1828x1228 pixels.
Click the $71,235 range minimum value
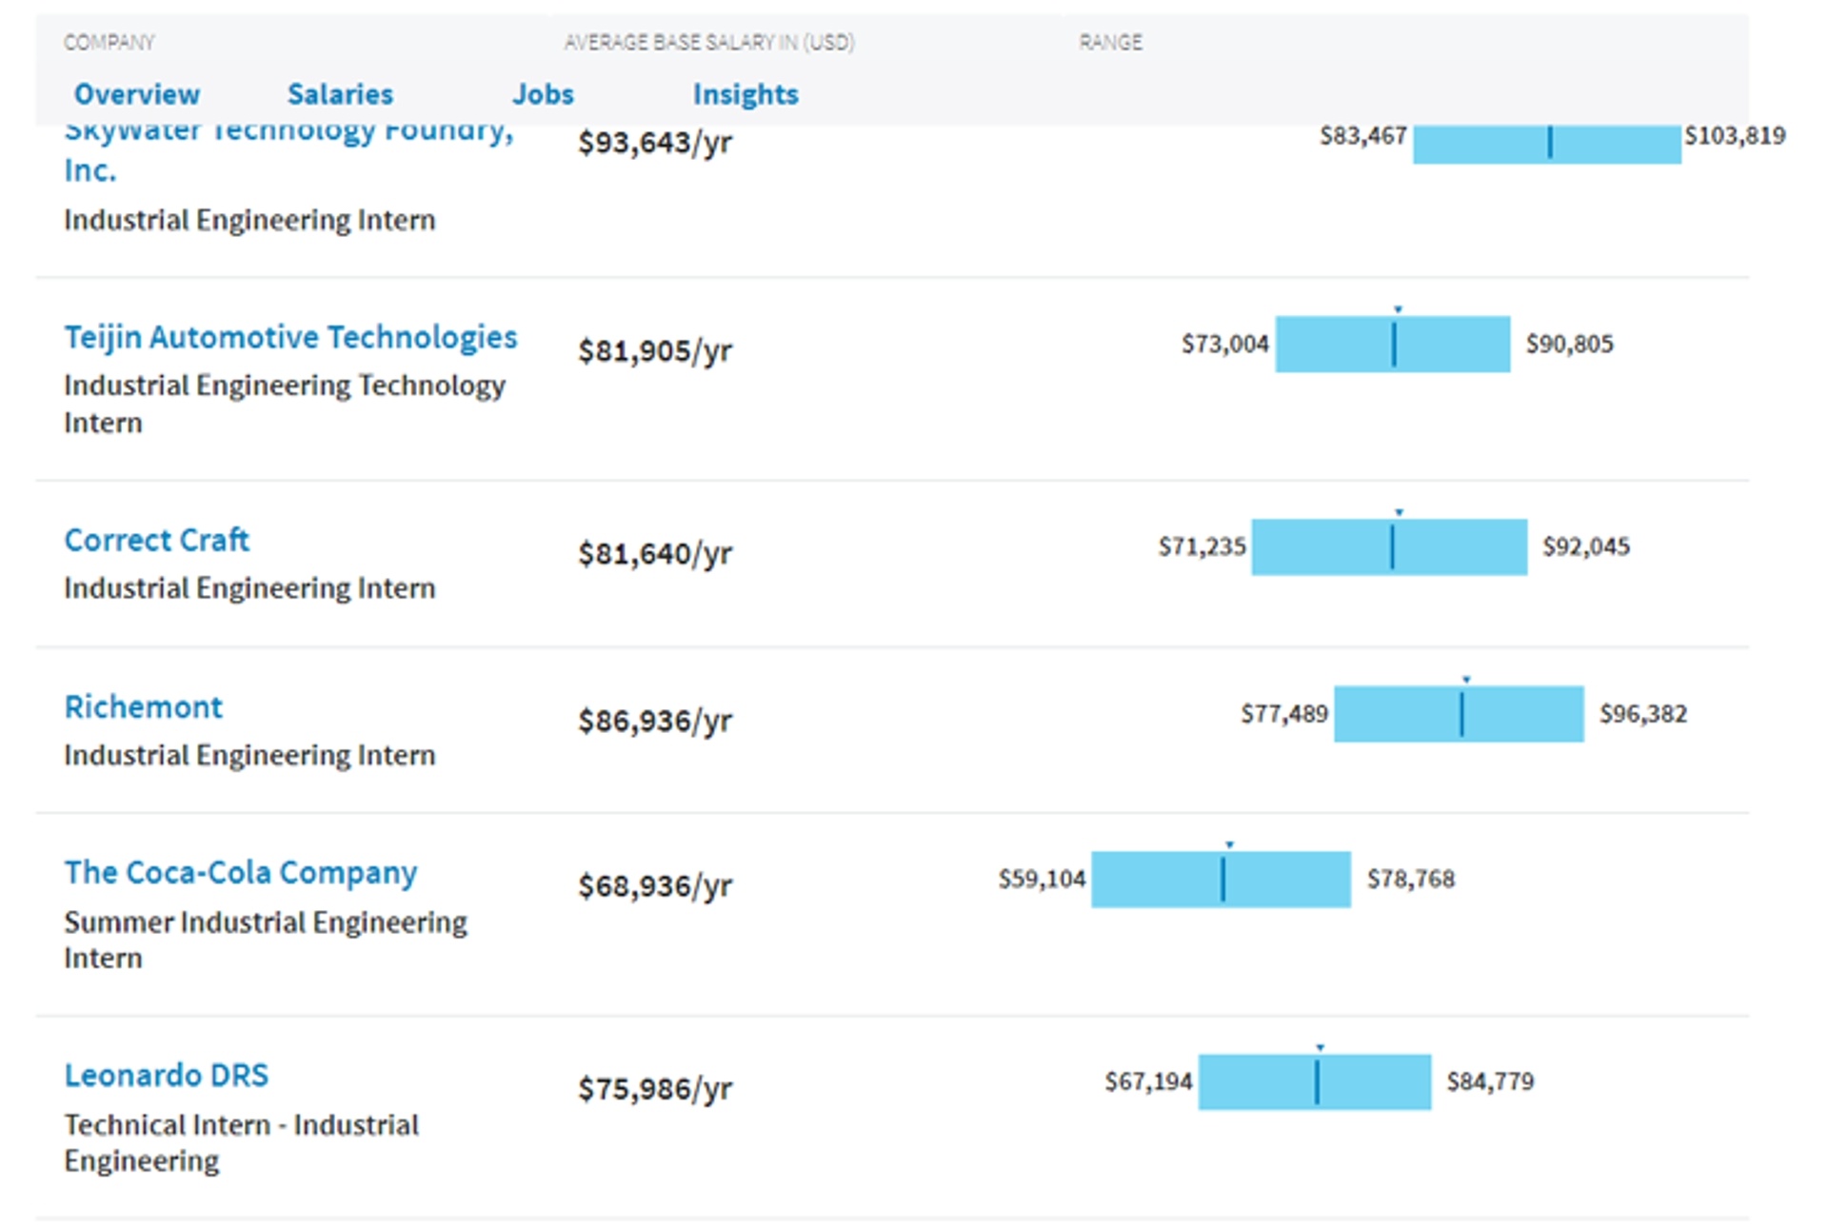point(1202,546)
